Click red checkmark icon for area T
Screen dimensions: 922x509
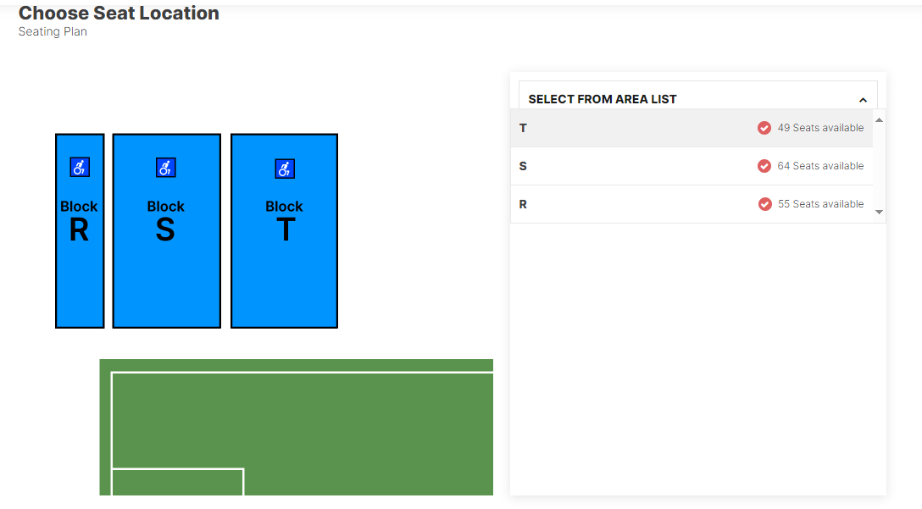(764, 128)
